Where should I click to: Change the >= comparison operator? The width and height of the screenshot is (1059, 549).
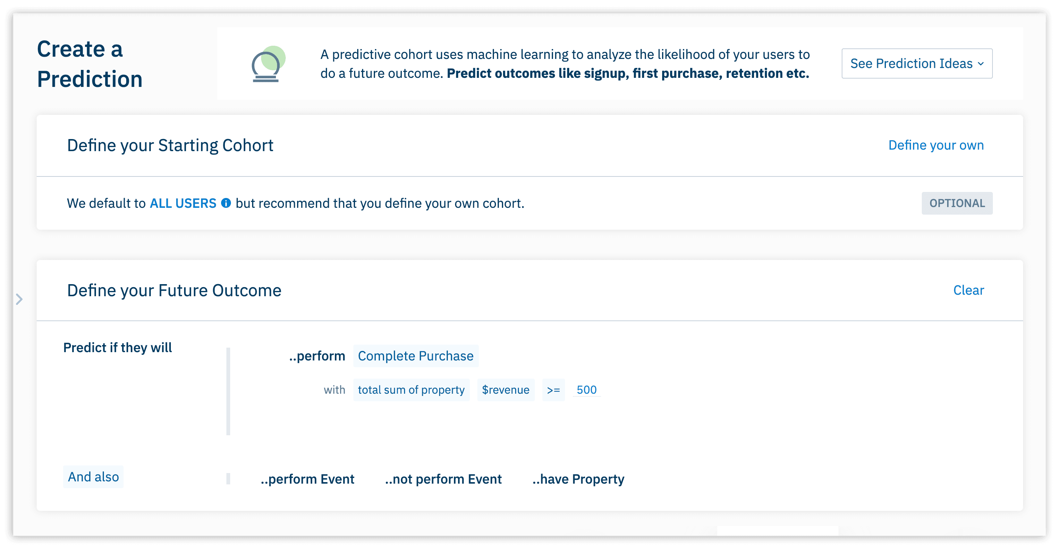[553, 390]
